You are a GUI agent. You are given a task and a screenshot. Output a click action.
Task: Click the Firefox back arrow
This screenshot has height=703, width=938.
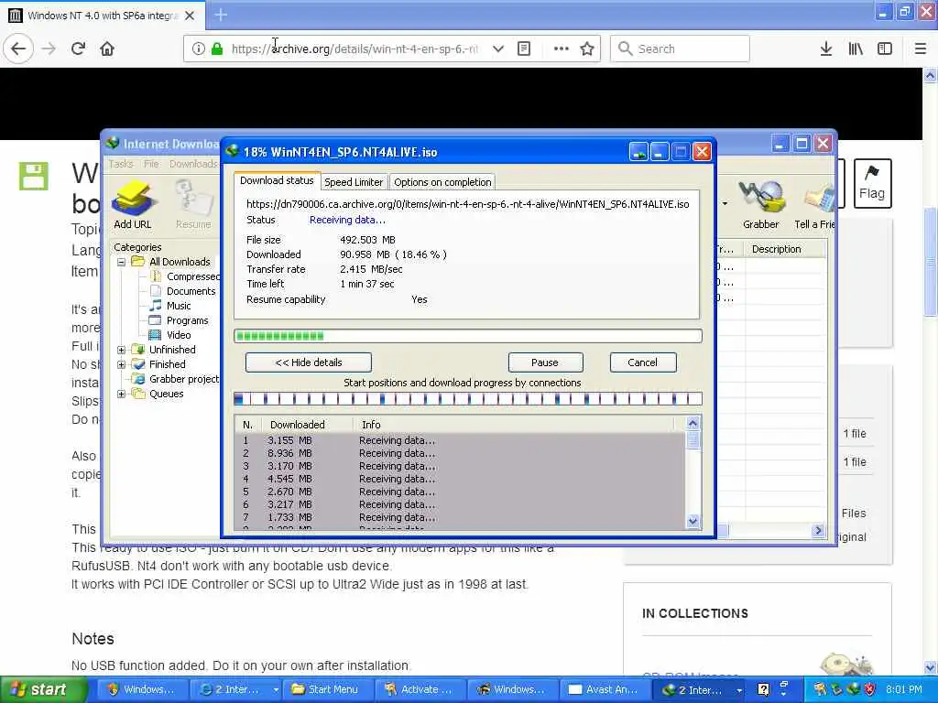click(18, 49)
